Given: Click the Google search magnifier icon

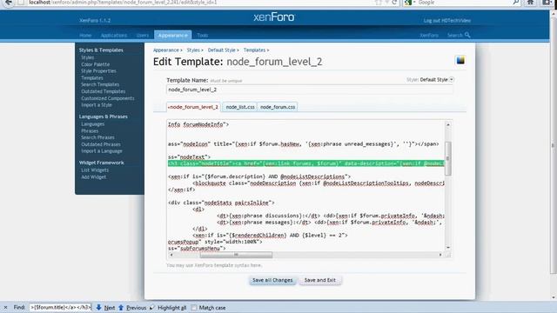Looking at the screenshot, I should [x=516, y=2].
